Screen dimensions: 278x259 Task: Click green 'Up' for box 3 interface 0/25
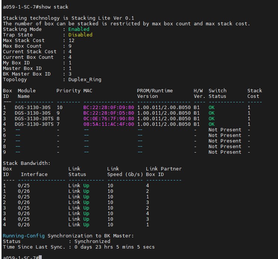tap(86, 208)
